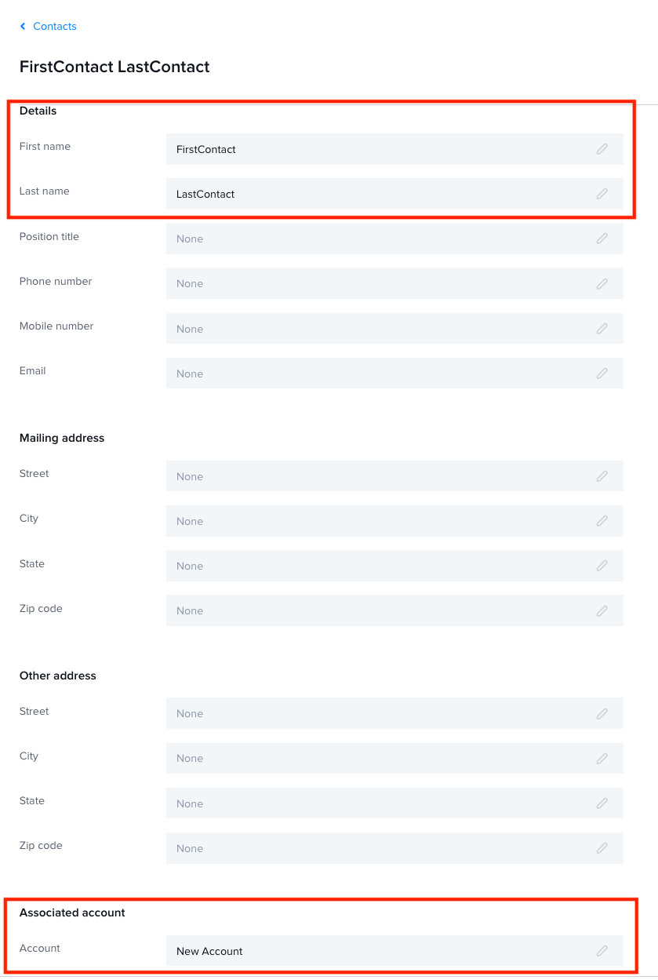Edit mailing address Street via pencil icon
The height and width of the screenshot is (980, 658).
coord(602,475)
